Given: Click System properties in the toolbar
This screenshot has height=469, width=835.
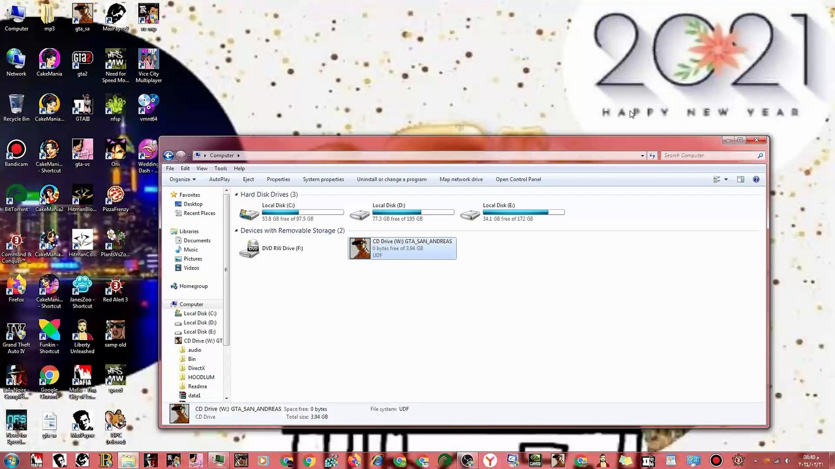Looking at the screenshot, I should tap(323, 179).
